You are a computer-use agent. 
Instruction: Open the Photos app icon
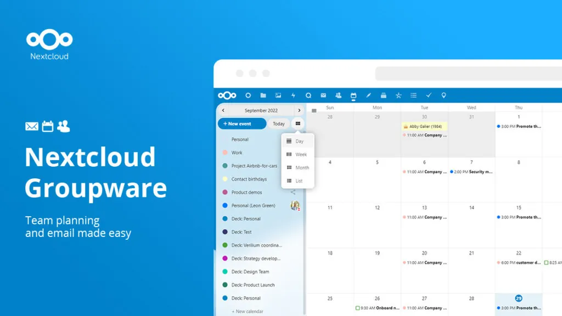278,95
